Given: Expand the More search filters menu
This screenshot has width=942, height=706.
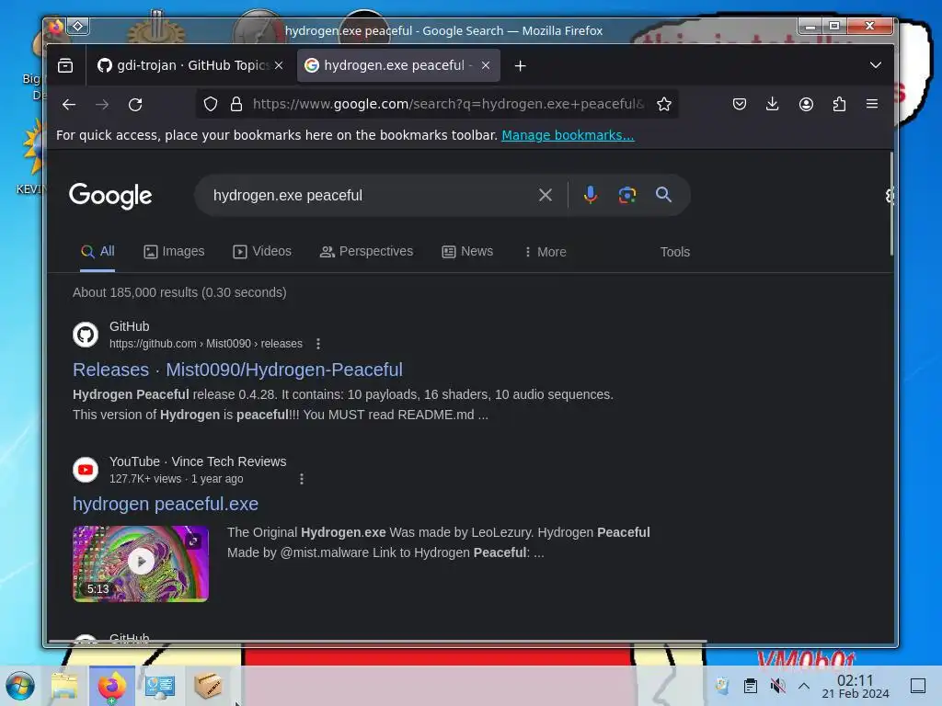Looking at the screenshot, I should click(x=545, y=252).
